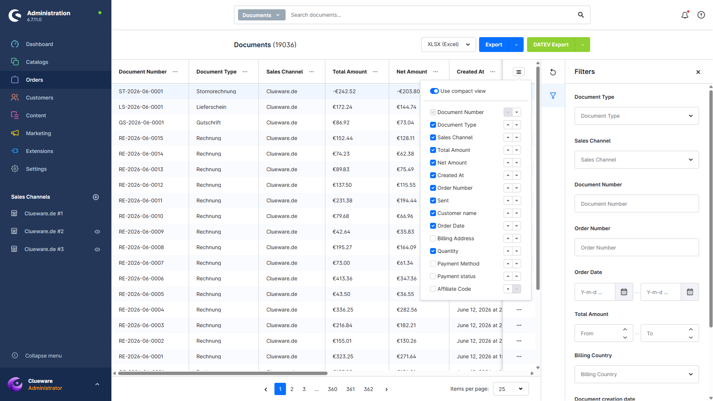
Task: Click the Clueware.de #1 storefront icon
Action: coord(14,213)
